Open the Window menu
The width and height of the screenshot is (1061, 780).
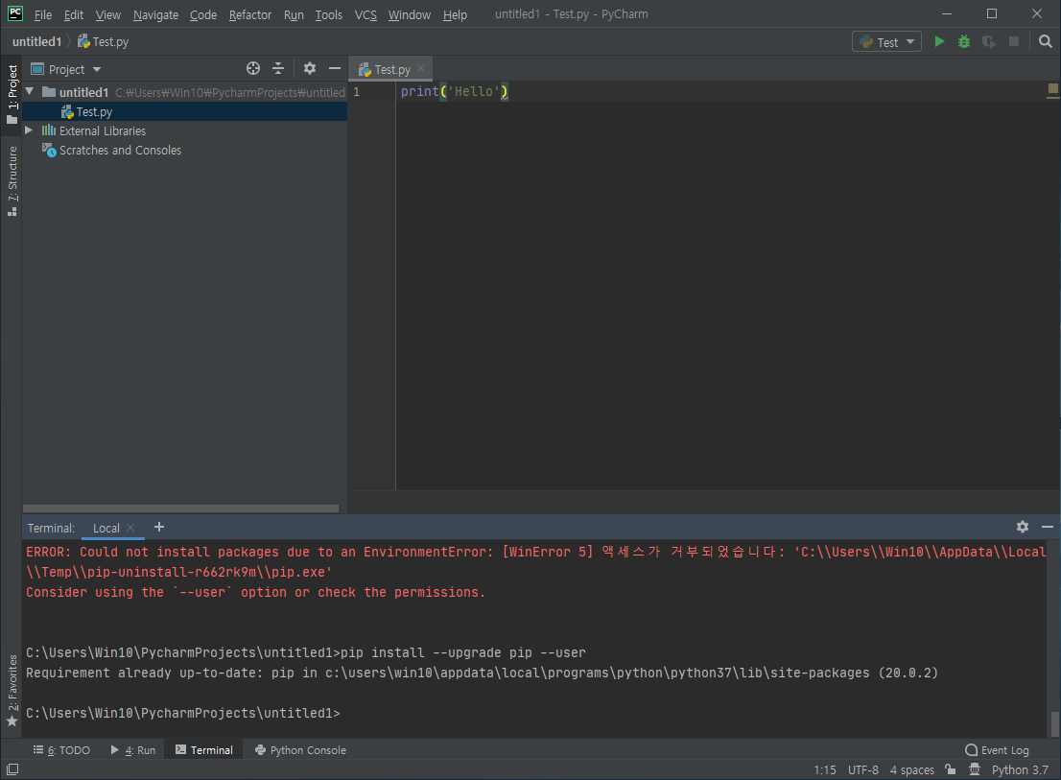tap(410, 14)
